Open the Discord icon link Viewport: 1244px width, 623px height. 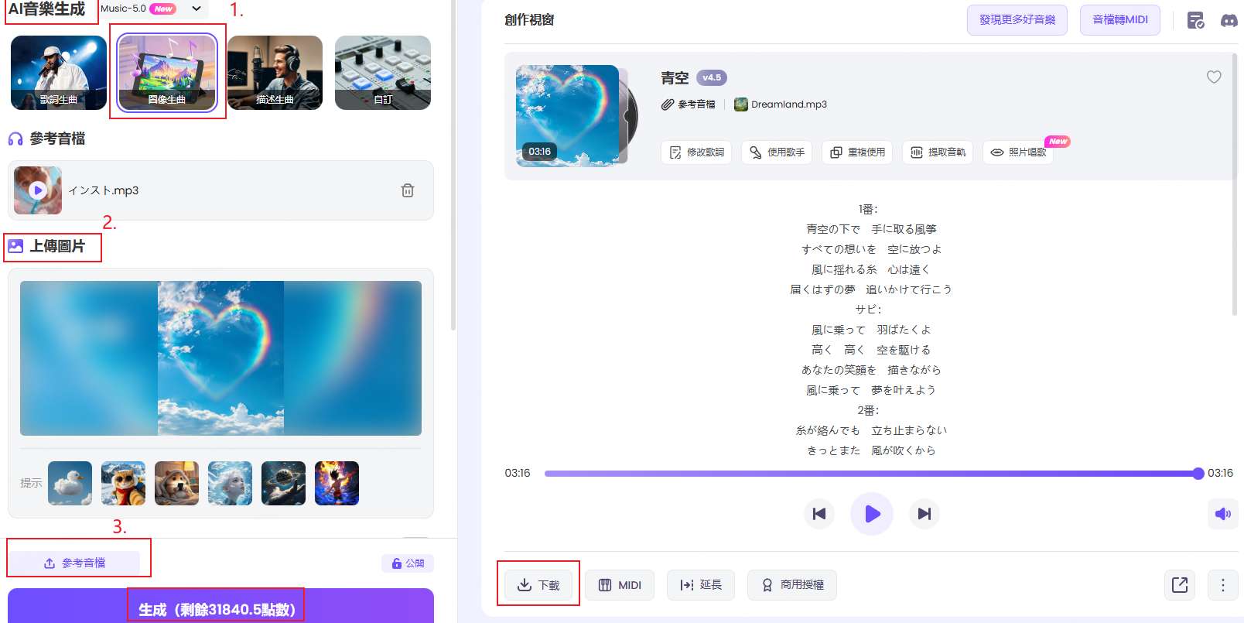(1229, 20)
